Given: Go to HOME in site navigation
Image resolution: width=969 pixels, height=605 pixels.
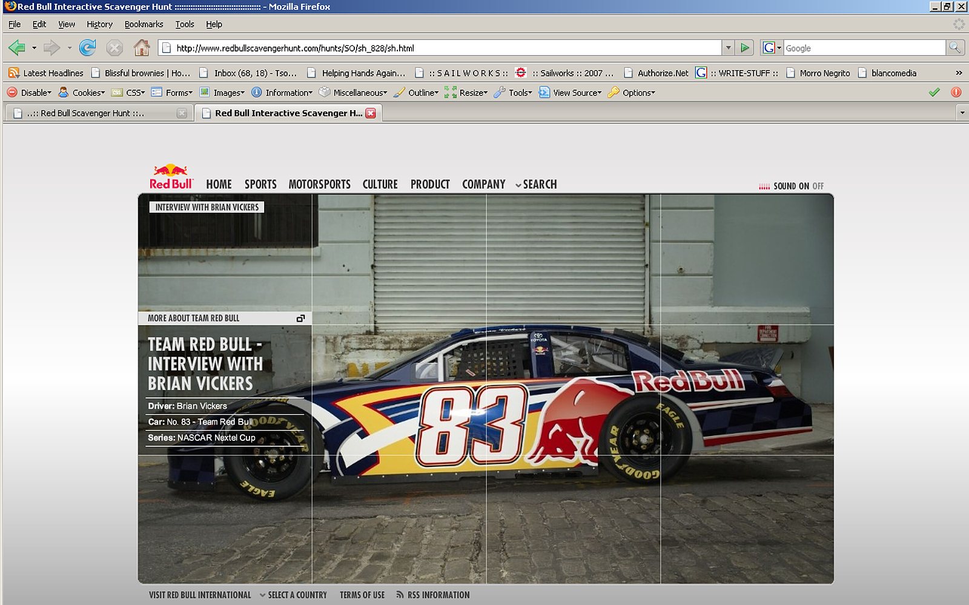Looking at the screenshot, I should [219, 184].
